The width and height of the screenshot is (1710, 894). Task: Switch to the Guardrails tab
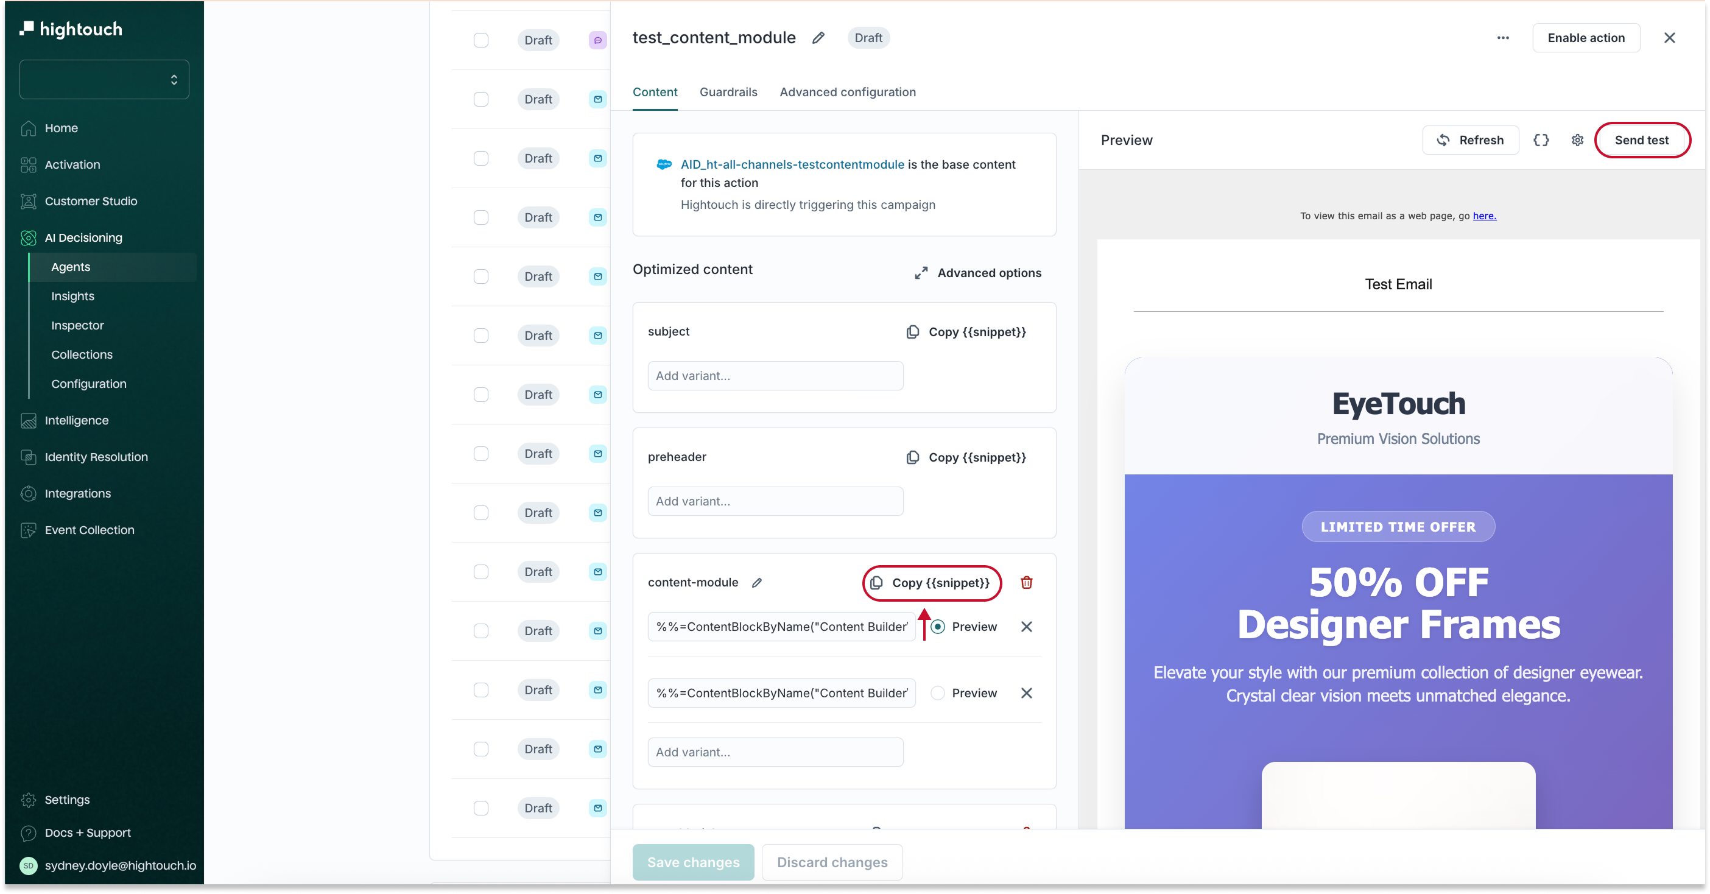pos(728,92)
